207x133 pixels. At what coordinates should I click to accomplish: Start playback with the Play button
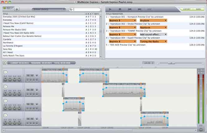coord(110,9)
